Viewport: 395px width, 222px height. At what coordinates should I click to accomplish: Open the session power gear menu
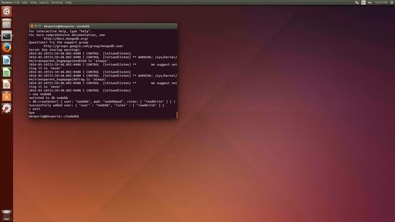pyautogui.click(x=392, y=2)
